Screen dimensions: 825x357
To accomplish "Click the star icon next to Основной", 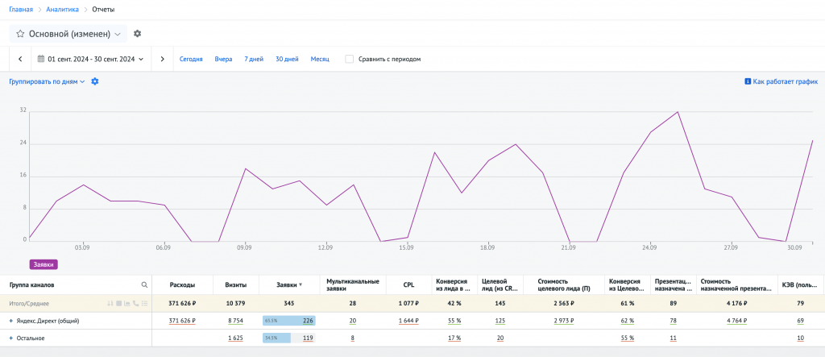I will [20, 34].
